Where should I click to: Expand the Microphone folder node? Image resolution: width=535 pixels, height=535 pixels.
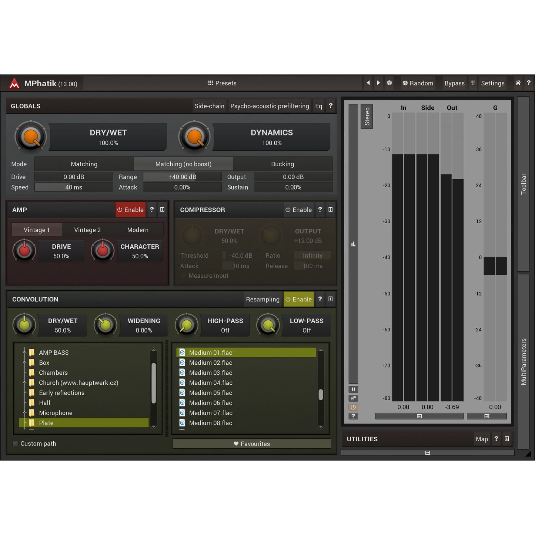(x=24, y=412)
